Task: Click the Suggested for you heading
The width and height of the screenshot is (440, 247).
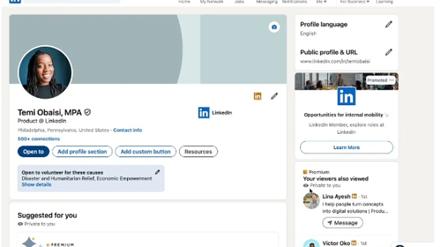Action: (x=47, y=216)
